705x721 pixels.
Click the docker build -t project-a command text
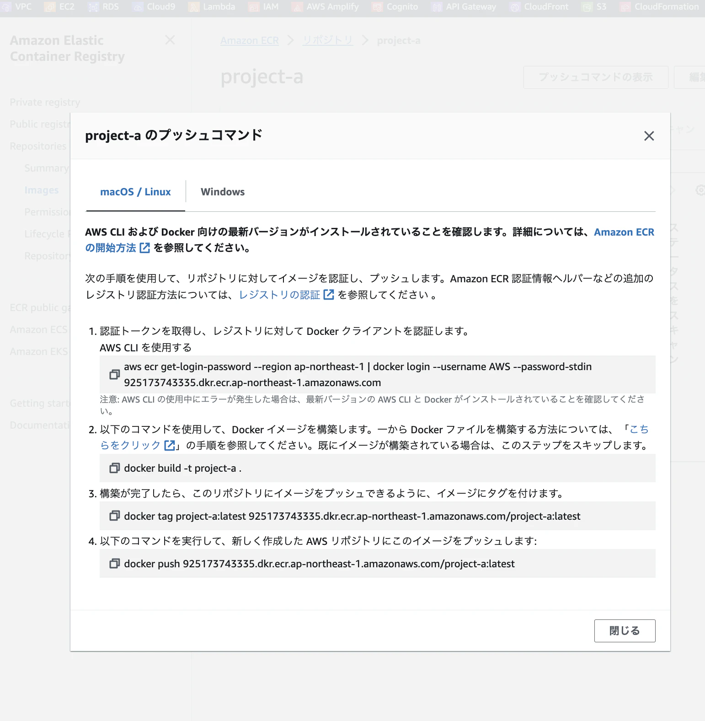[x=183, y=468]
